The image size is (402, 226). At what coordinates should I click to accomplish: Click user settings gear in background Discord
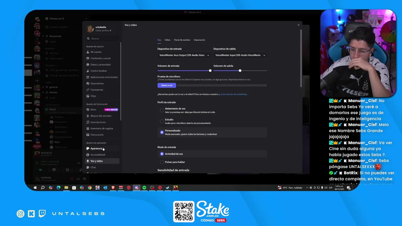84,179
